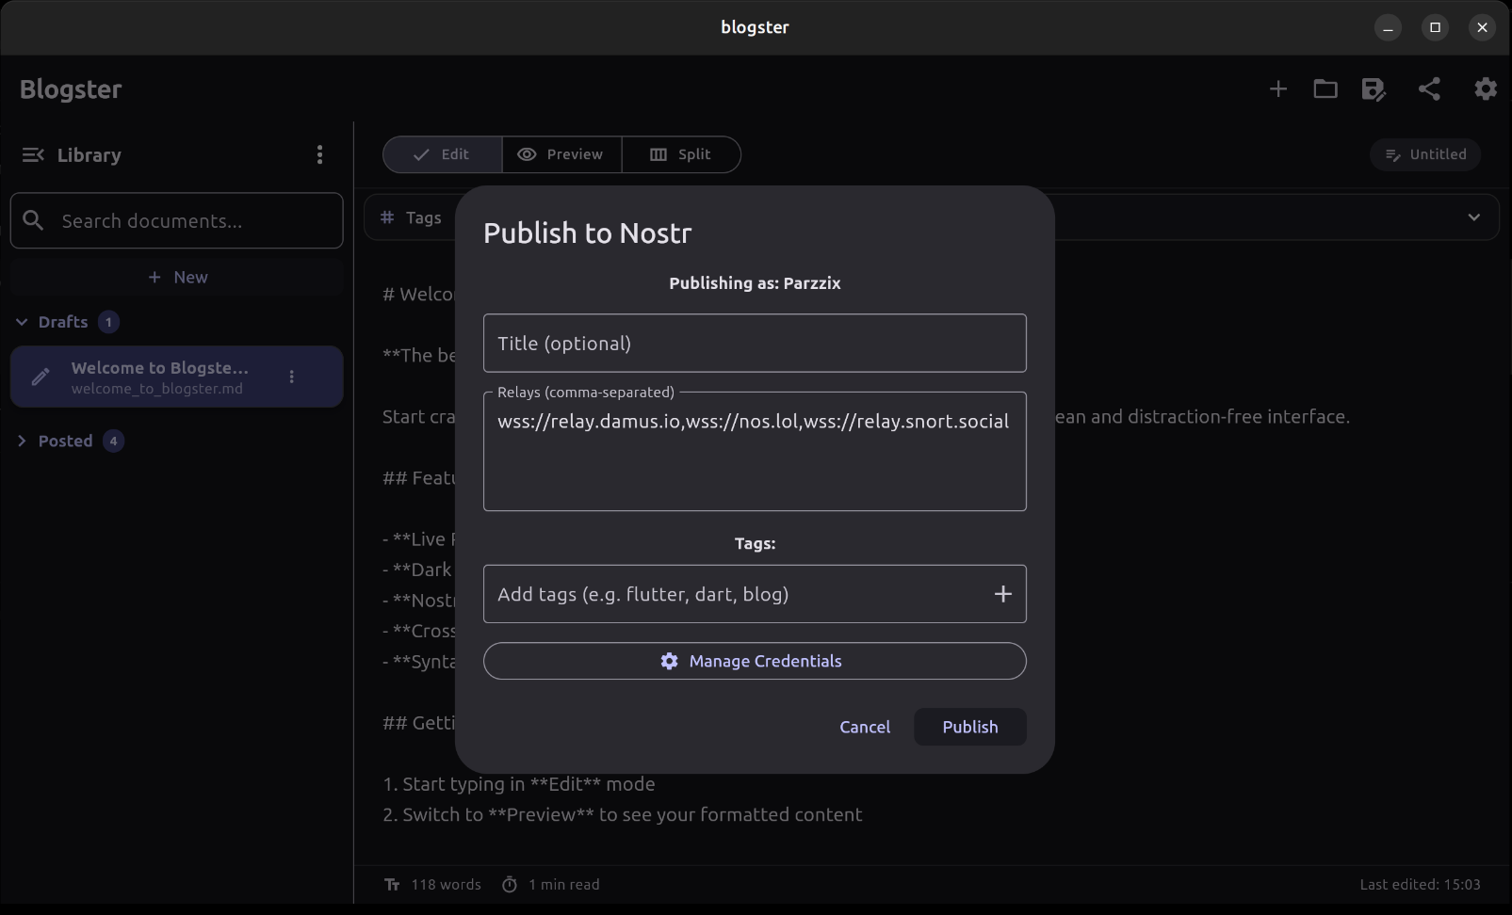Collapse the Drafts section
This screenshot has height=915, width=1512.
pos(22,322)
